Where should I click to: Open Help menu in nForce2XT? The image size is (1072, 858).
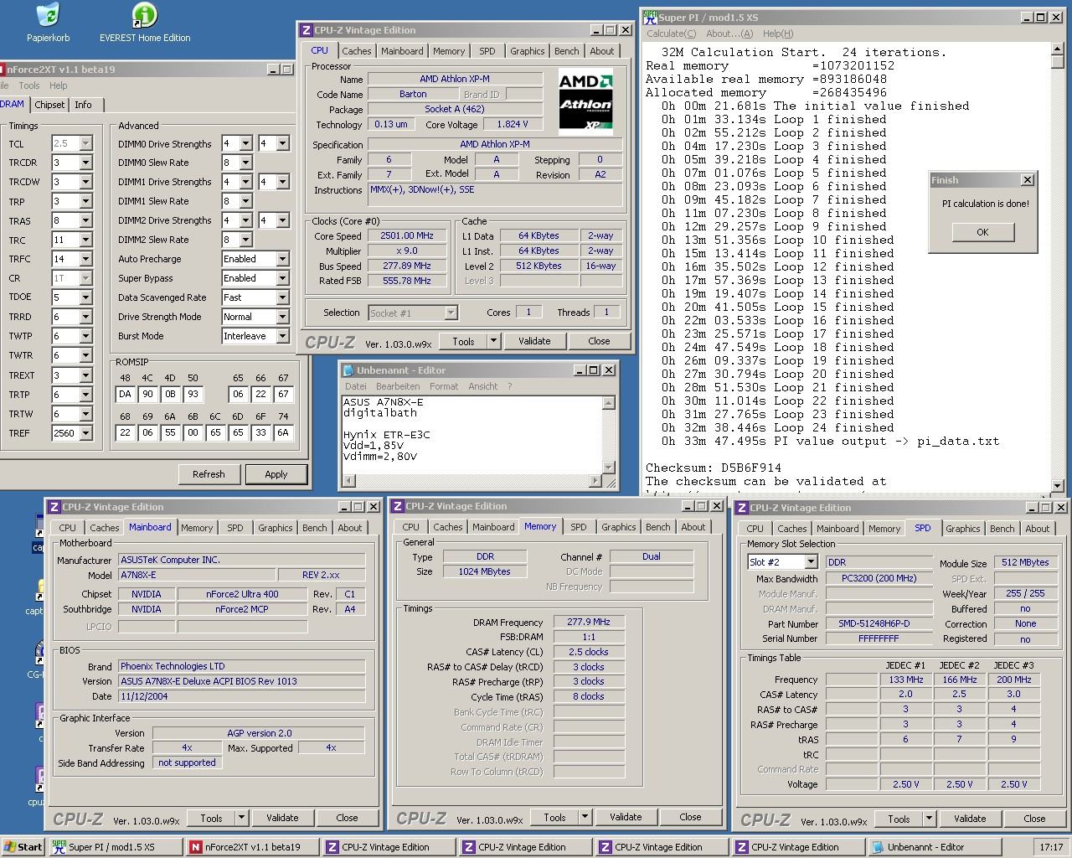point(58,85)
